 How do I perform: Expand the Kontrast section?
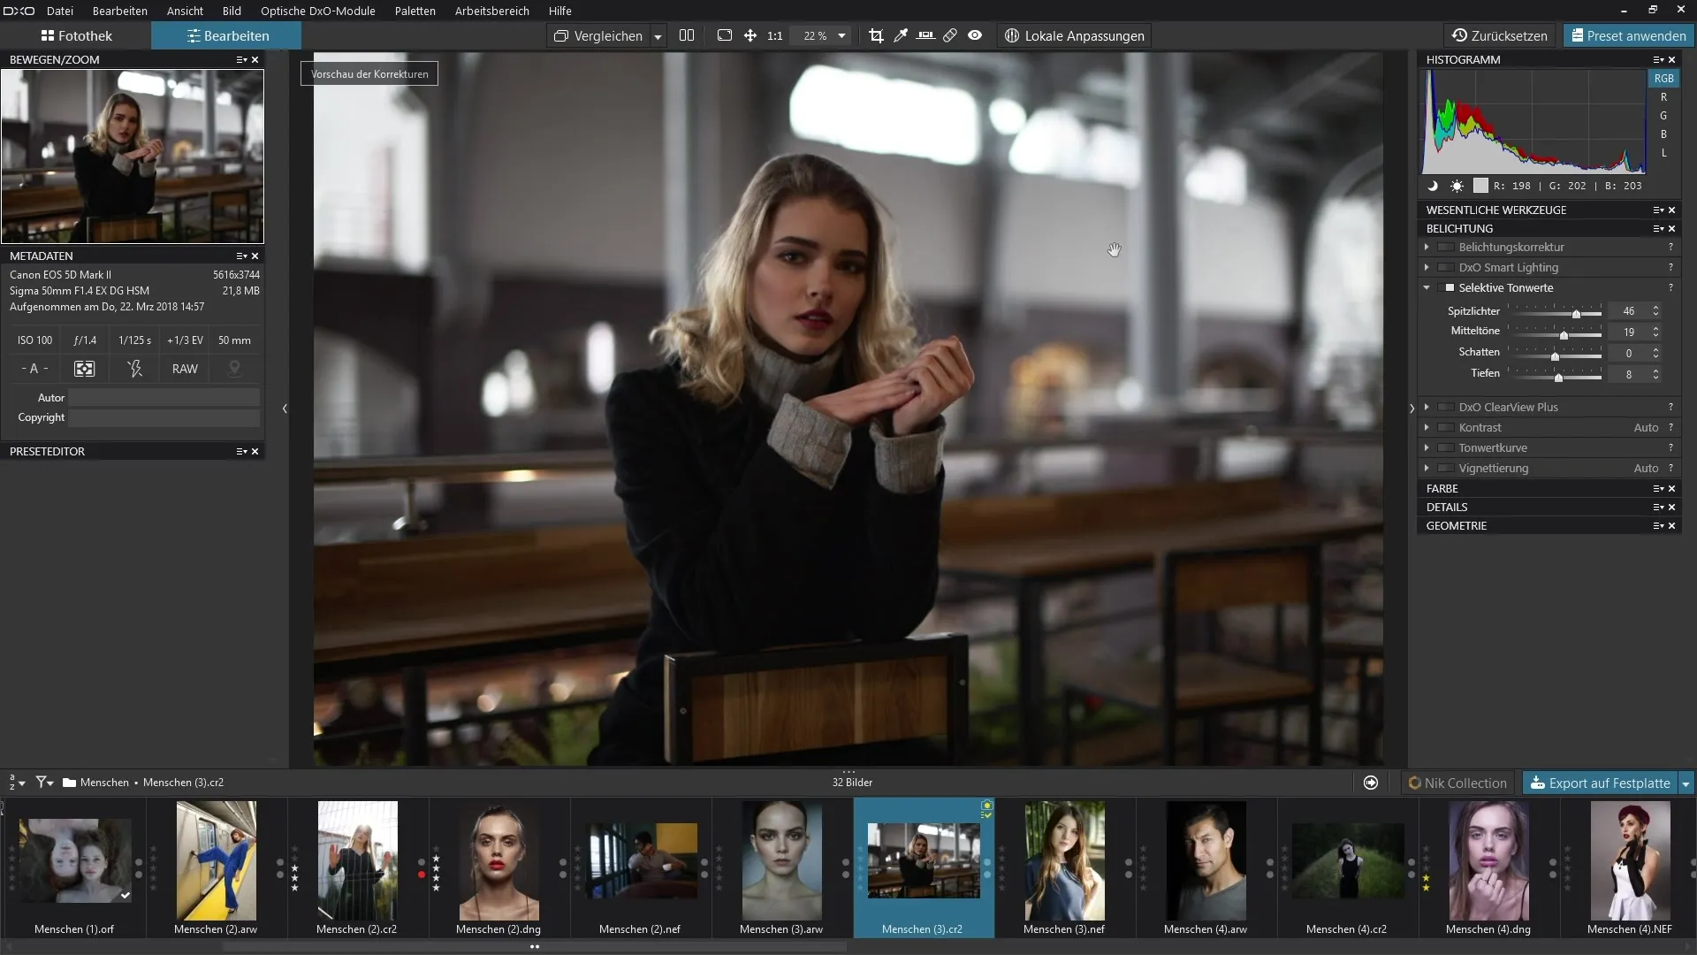click(x=1427, y=427)
